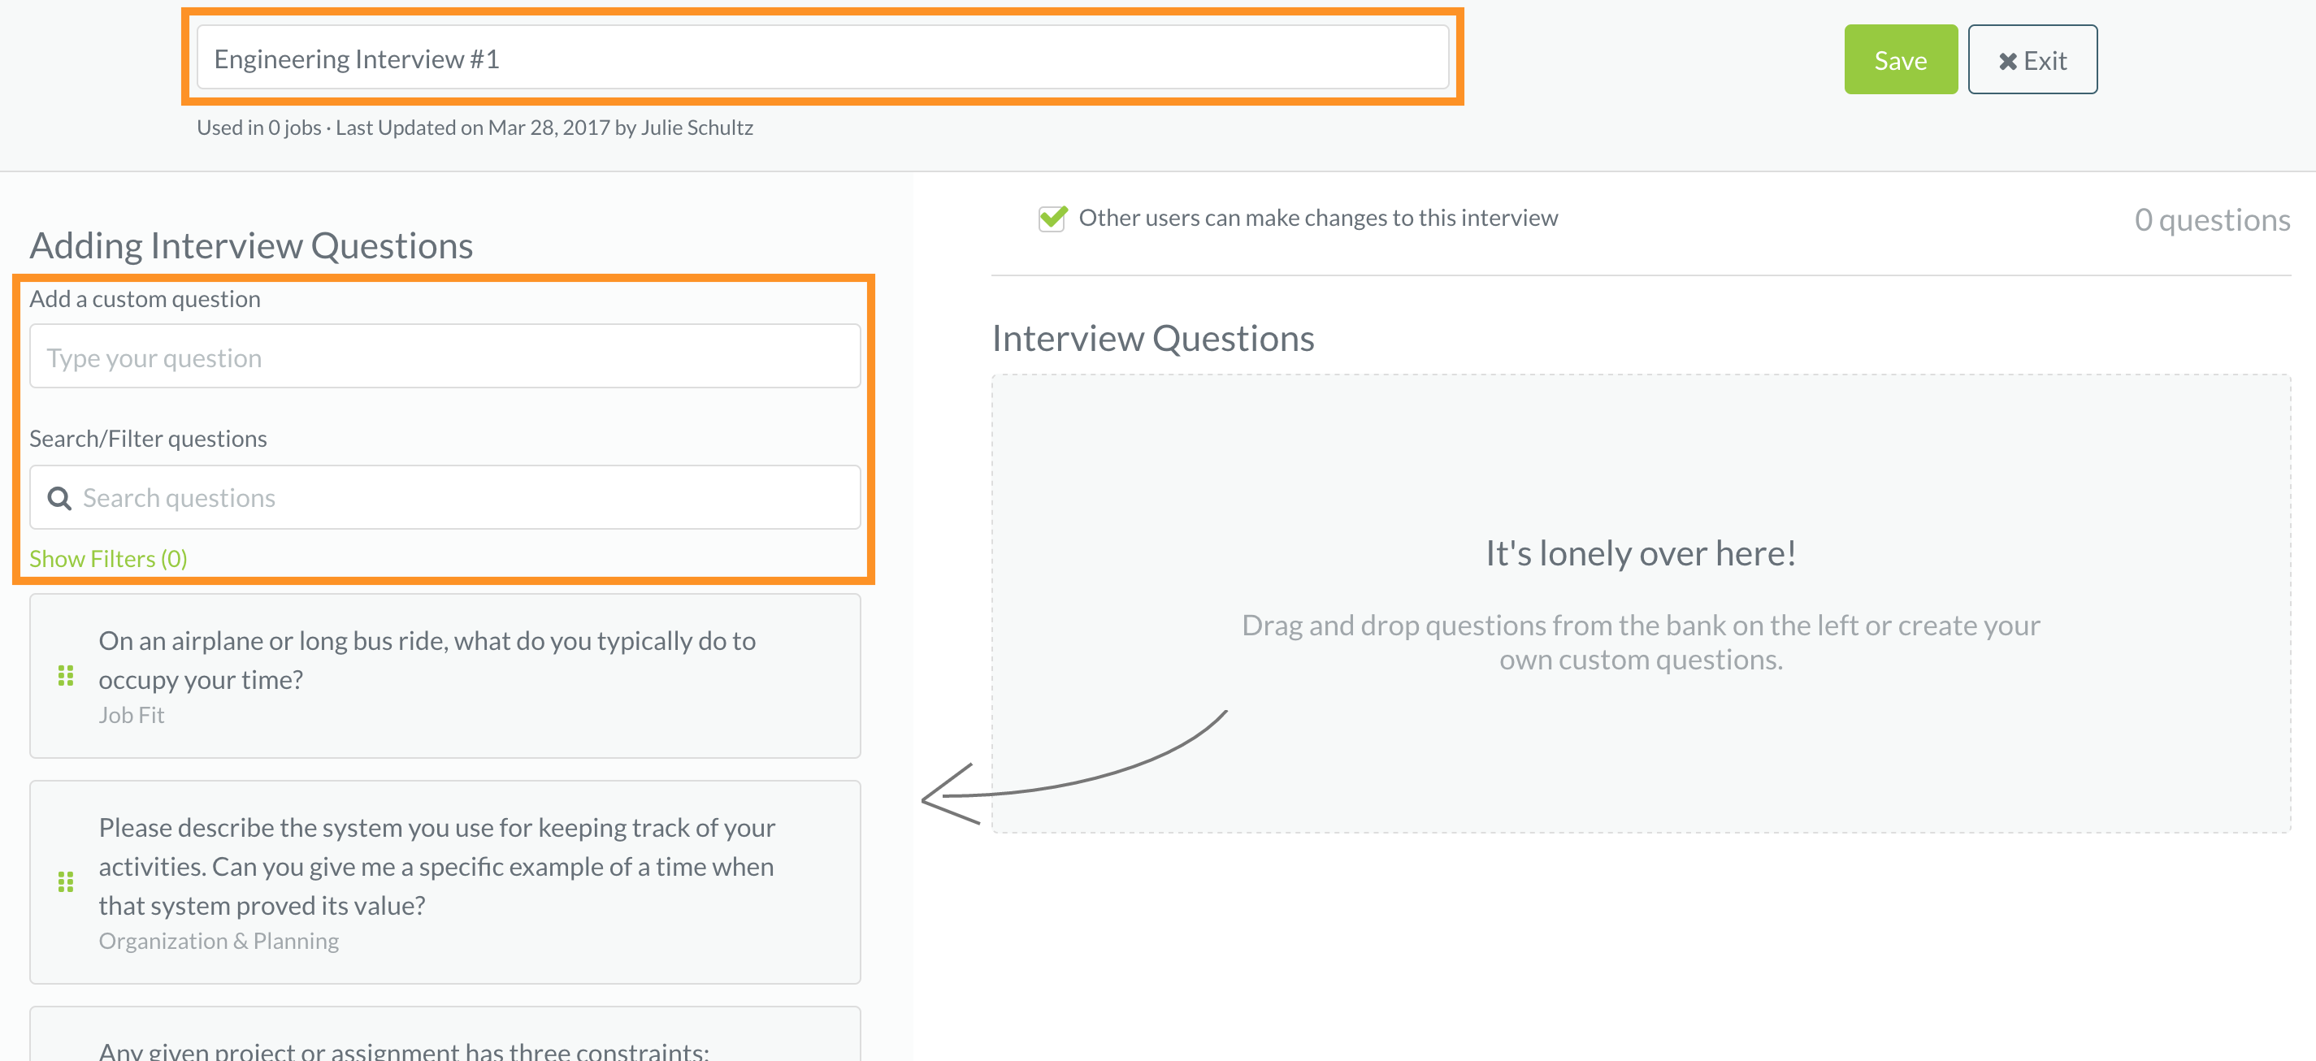This screenshot has width=2316, height=1061.
Task: Save the interview
Action: (x=1901, y=59)
